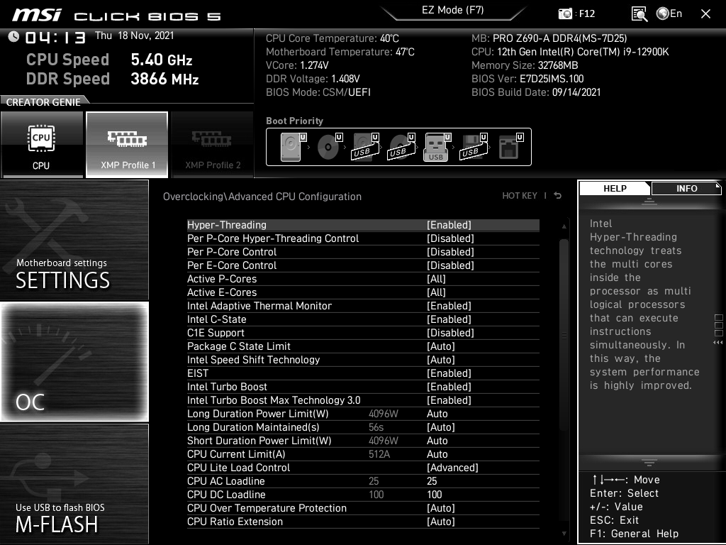Open CPU Ratio Extension Auto dropdown
The height and width of the screenshot is (545, 726).
pyautogui.click(x=441, y=522)
